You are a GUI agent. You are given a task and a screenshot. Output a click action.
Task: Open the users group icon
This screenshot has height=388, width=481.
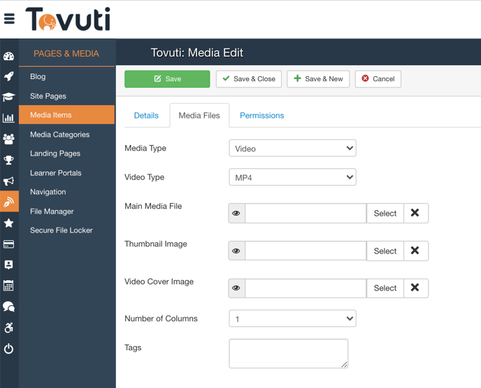tap(8, 139)
